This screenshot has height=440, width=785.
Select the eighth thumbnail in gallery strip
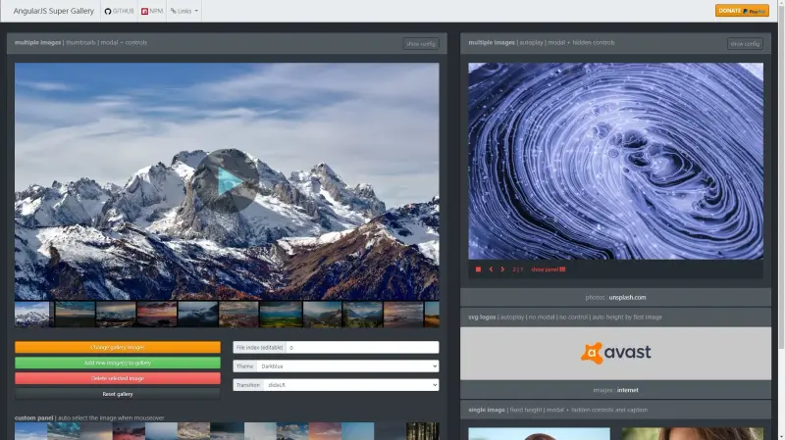[x=322, y=314]
